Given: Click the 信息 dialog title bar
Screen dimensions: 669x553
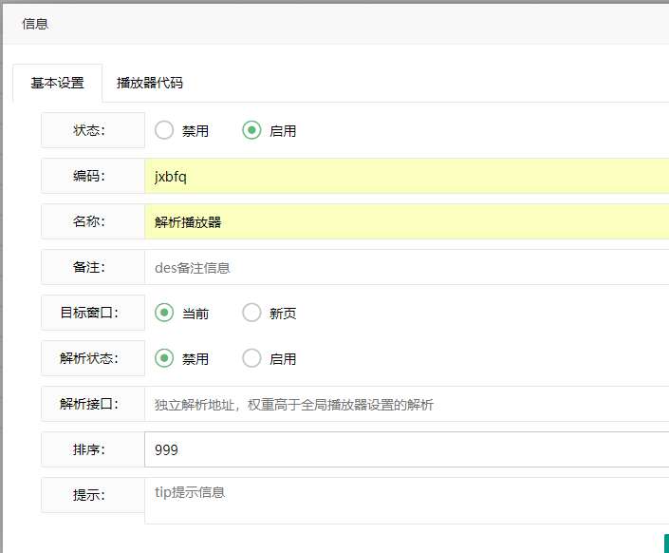Looking at the screenshot, I should [x=336, y=24].
